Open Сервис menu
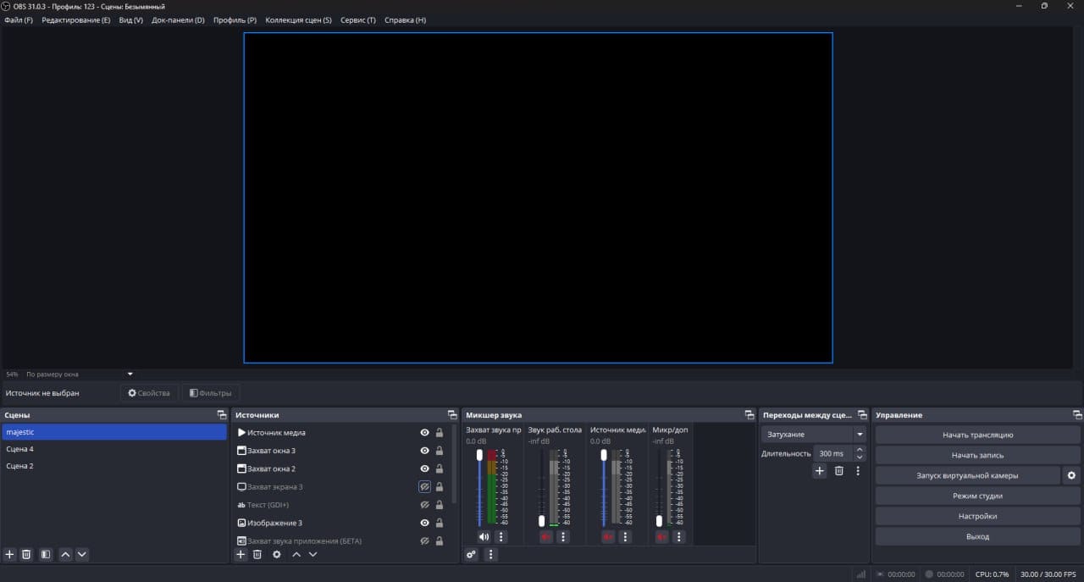 (x=357, y=19)
